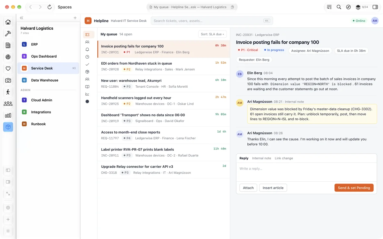Open the line chart reports icon
This screenshot has width=383, height=239.
tap(87, 94)
